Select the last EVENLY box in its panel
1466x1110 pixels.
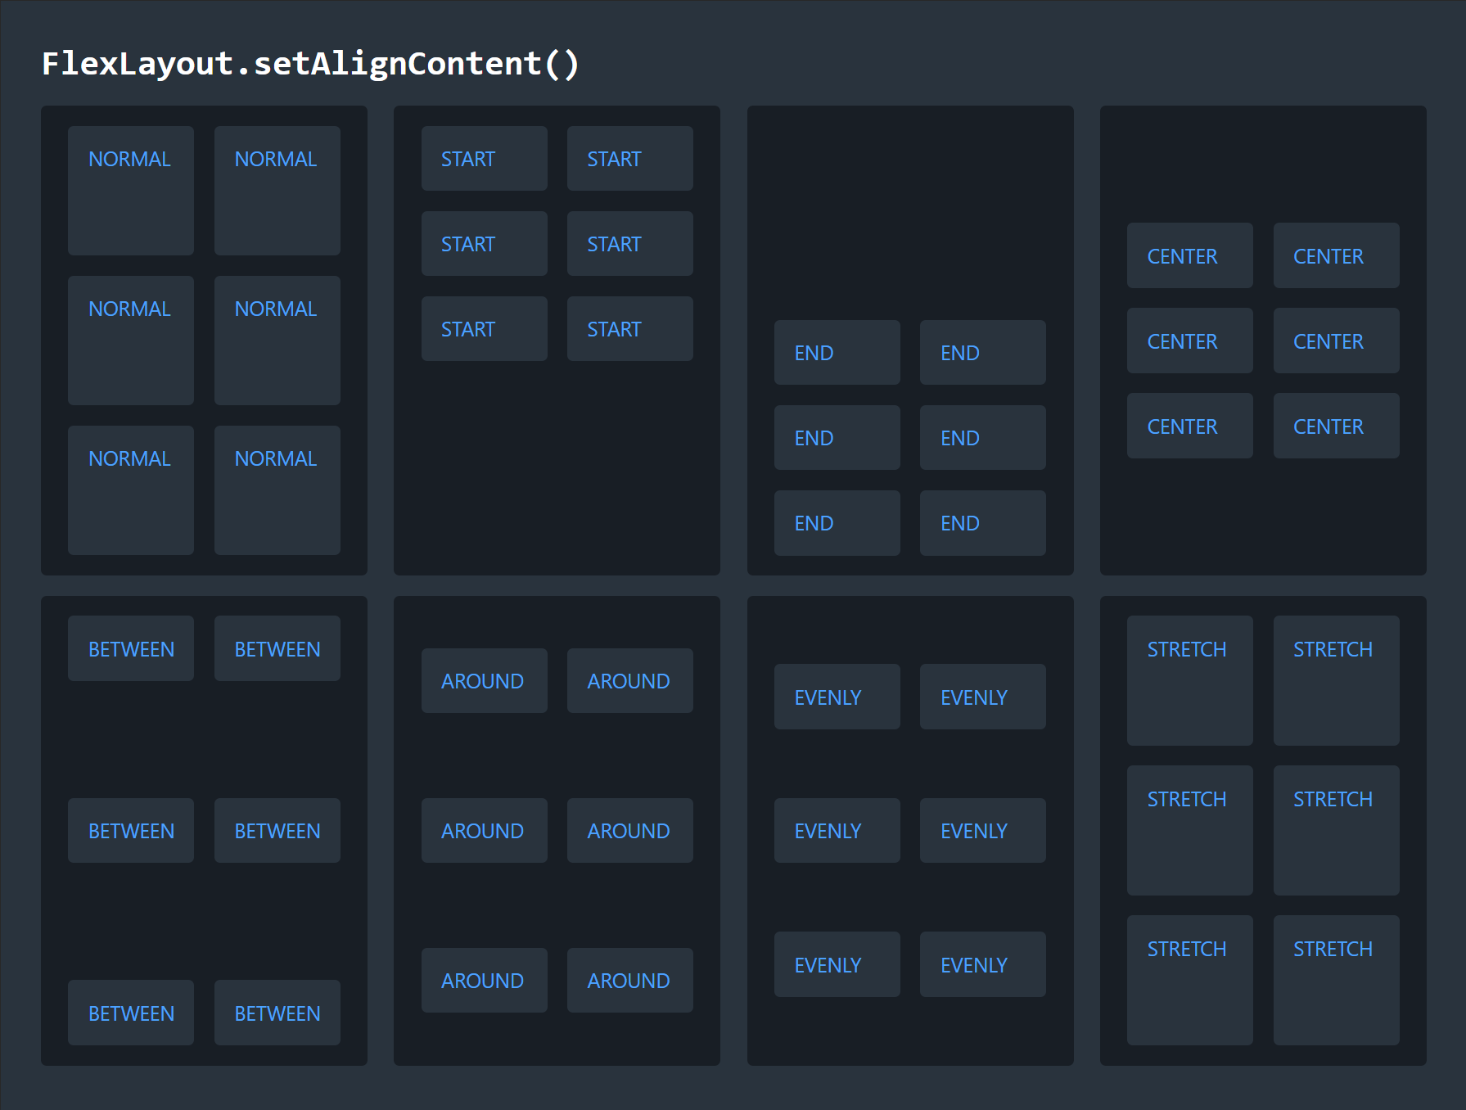(983, 964)
